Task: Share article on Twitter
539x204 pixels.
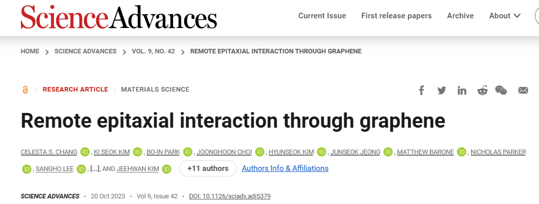Action: pos(441,91)
